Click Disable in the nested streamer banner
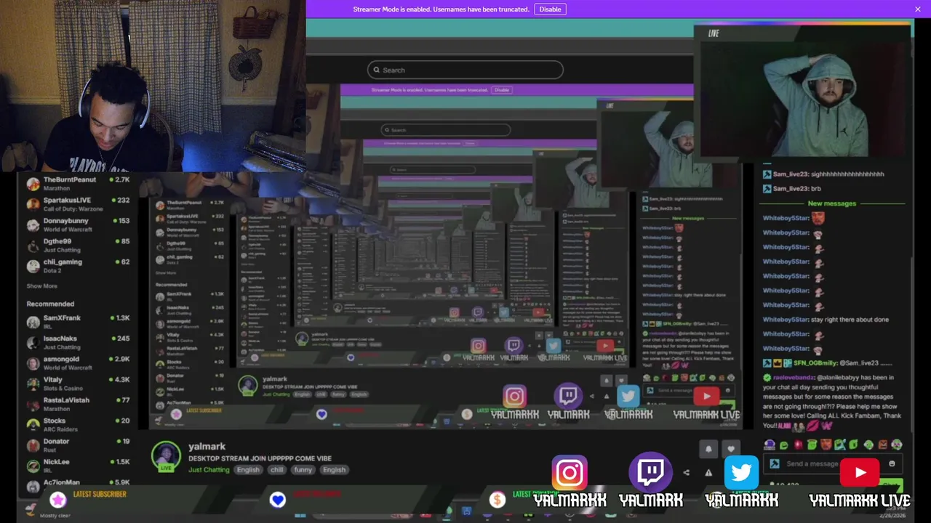This screenshot has width=931, height=523. [501, 90]
